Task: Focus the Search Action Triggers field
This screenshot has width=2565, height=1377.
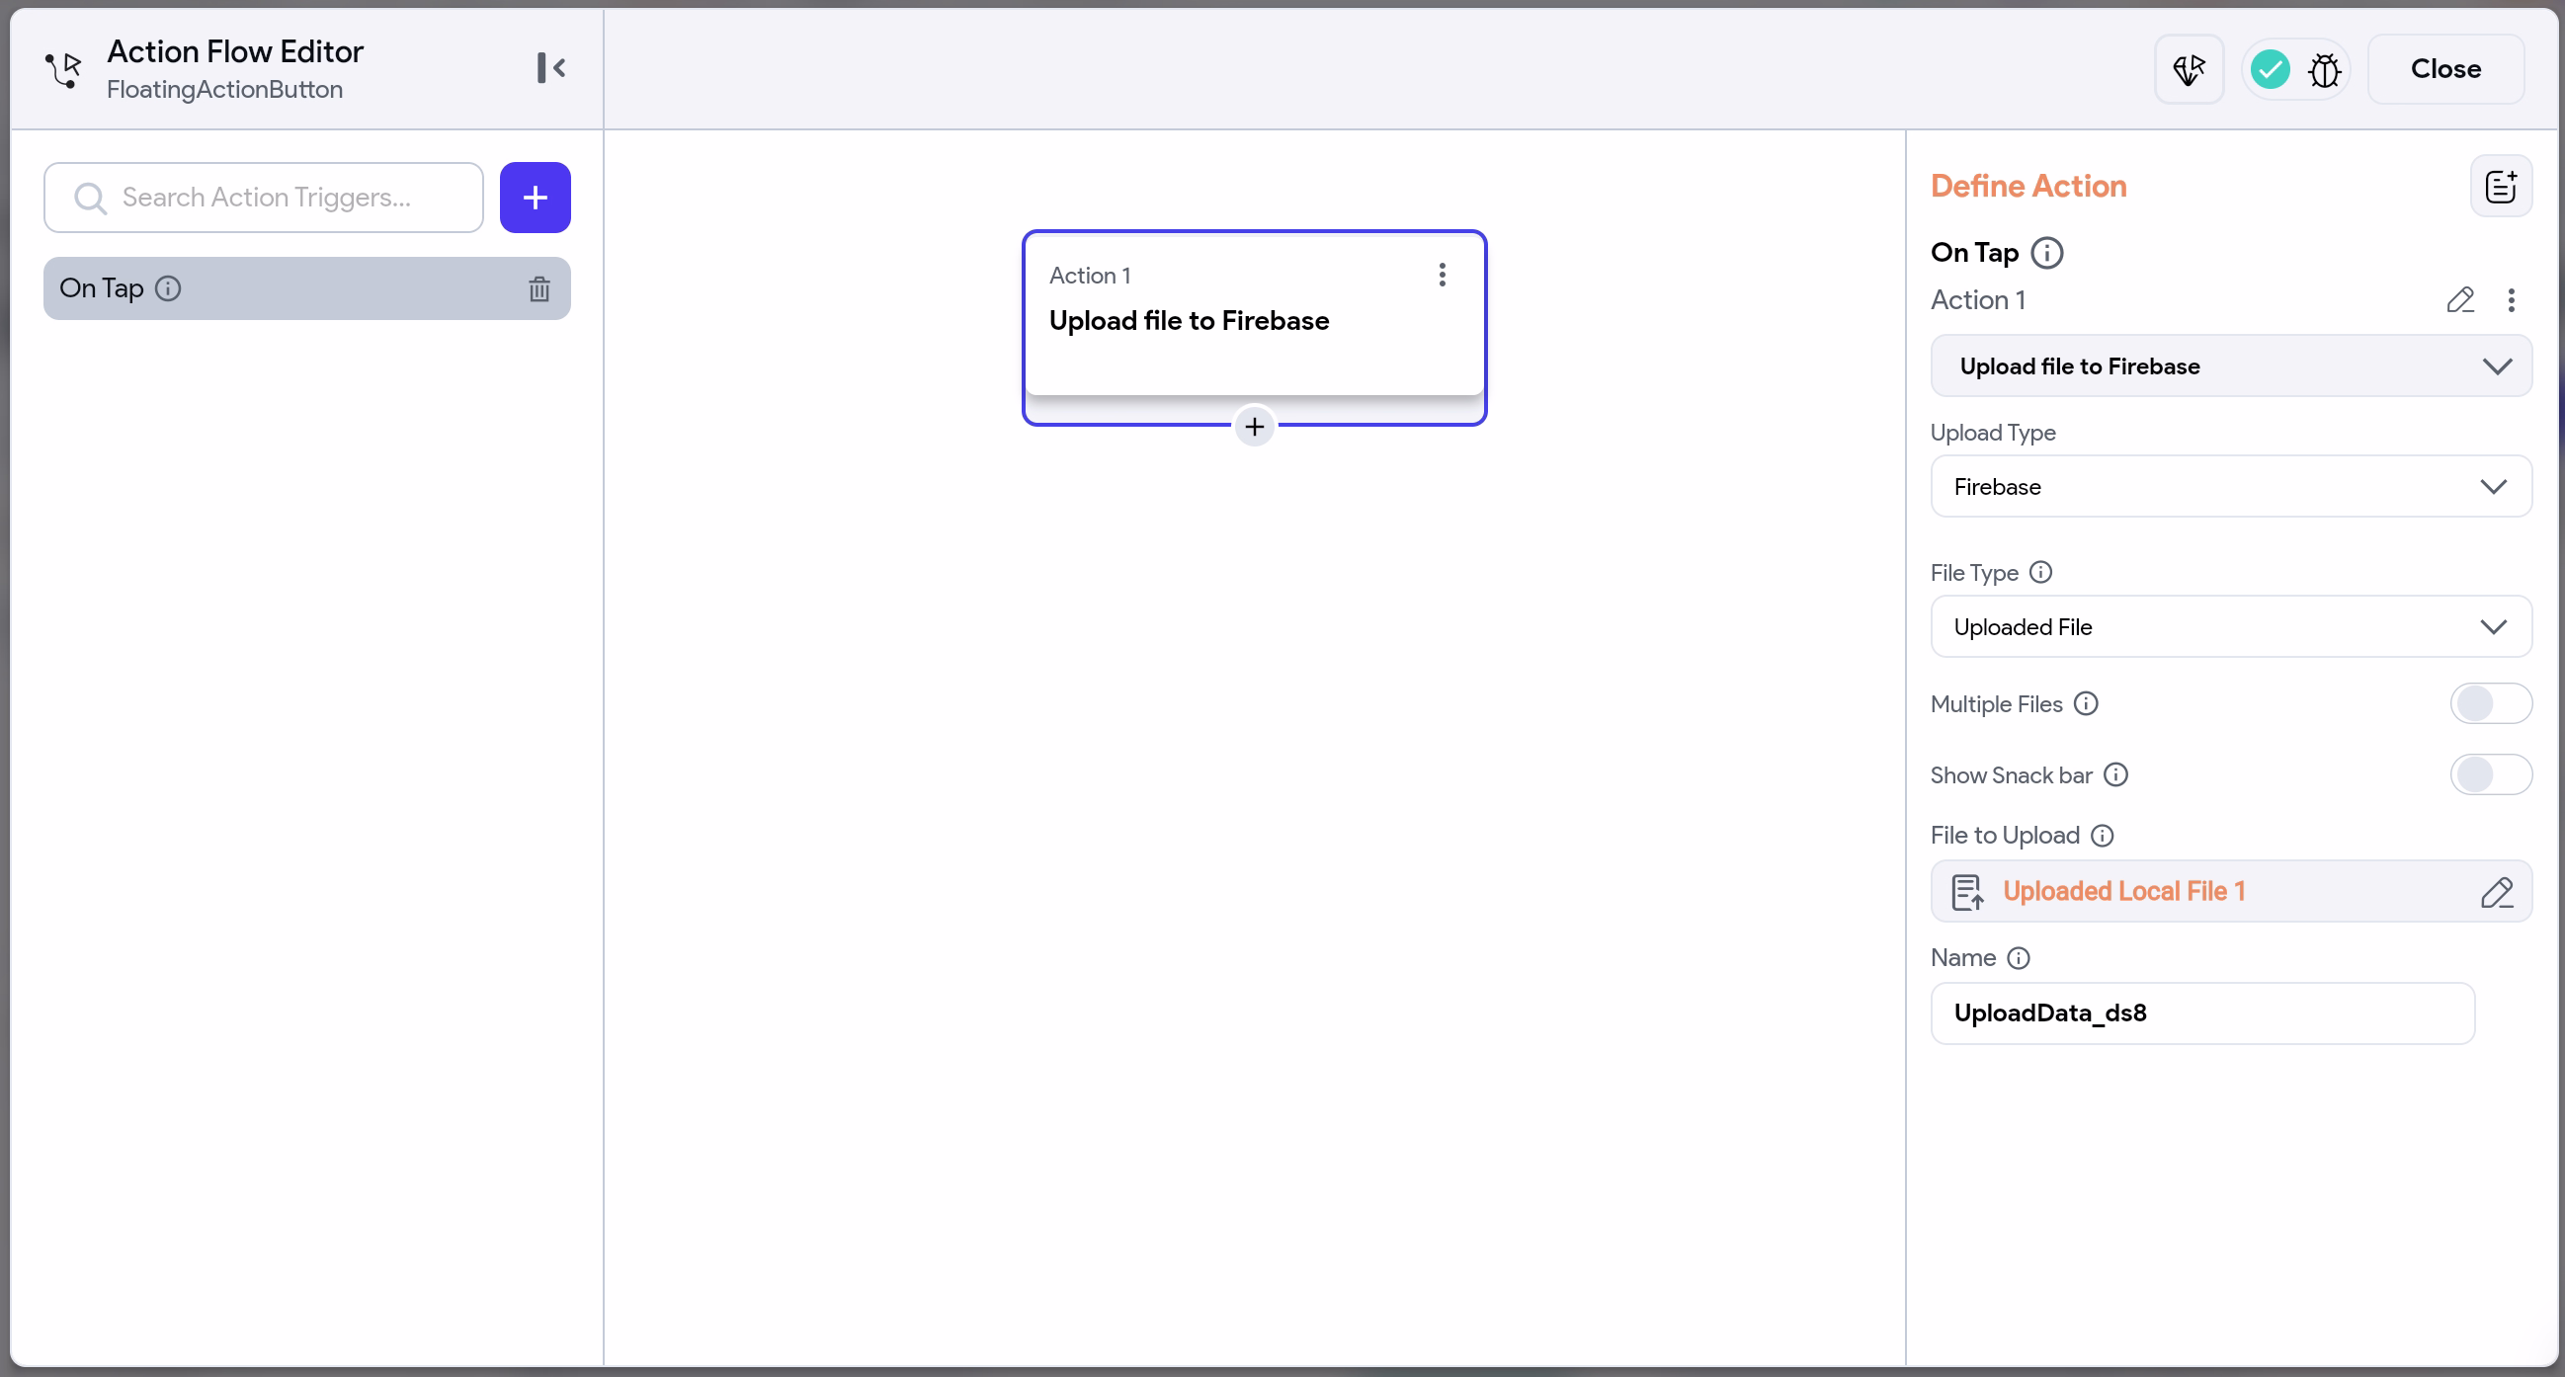Action: click(x=264, y=198)
